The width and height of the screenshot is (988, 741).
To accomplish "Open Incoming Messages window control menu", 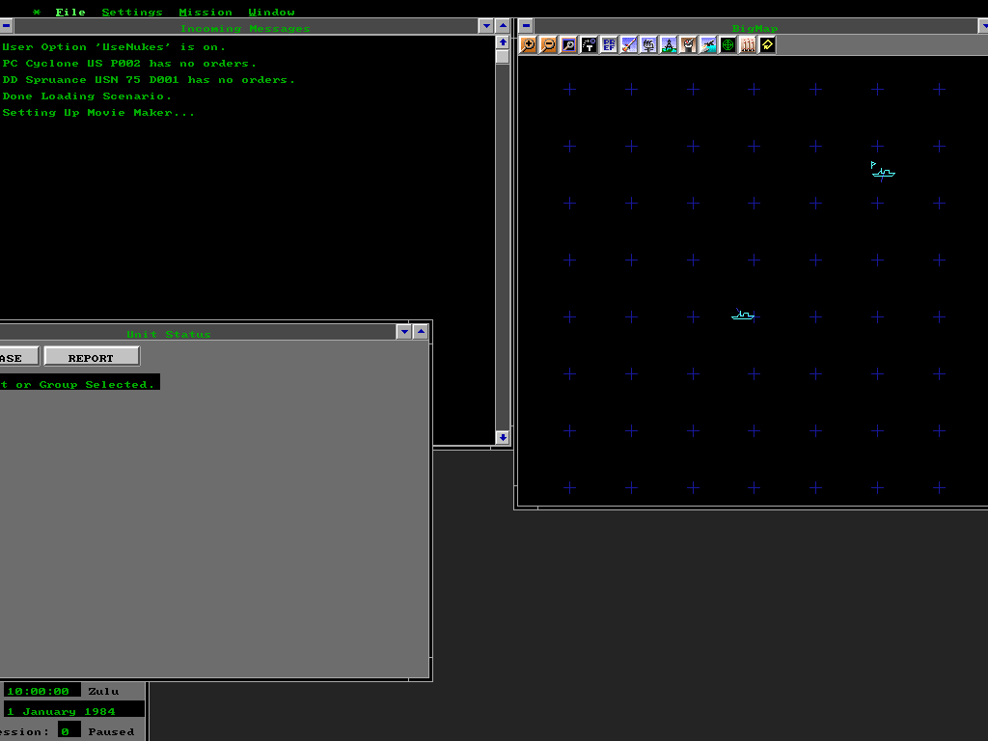I will [6, 26].
